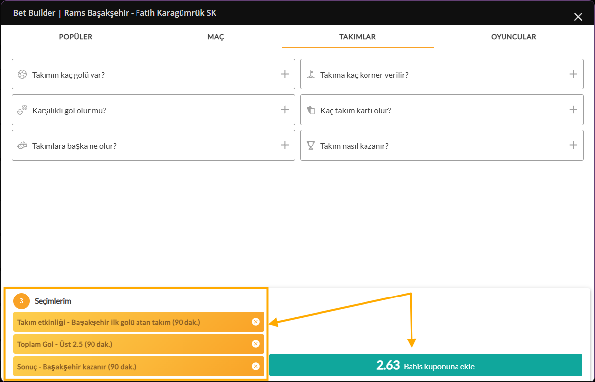The image size is (595, 382).
Task: Add 2.63 bet to coupon button
Action: pos(425,365)
